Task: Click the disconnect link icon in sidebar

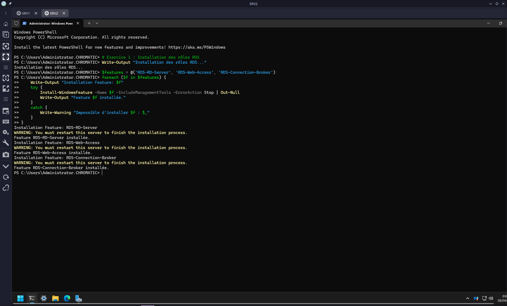Action: click(6, 188)
